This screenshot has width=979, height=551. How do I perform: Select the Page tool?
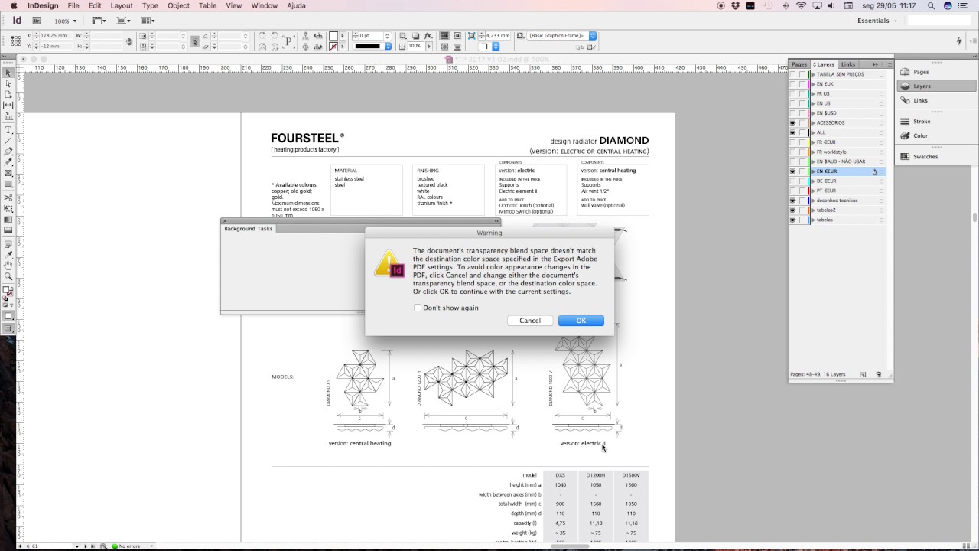click(8, 94)
